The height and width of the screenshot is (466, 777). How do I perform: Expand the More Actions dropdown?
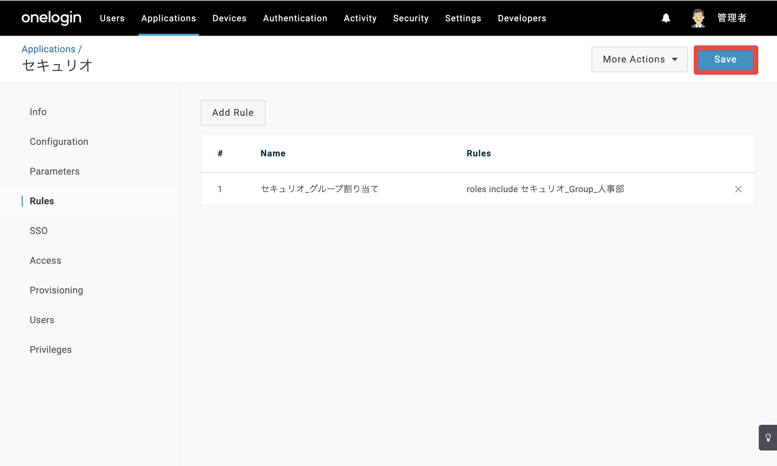[x=640, y=59]
